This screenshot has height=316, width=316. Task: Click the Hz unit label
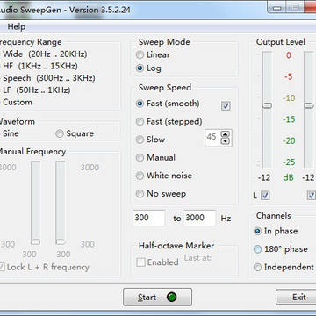pyautogui.click(x=226, y=219)
